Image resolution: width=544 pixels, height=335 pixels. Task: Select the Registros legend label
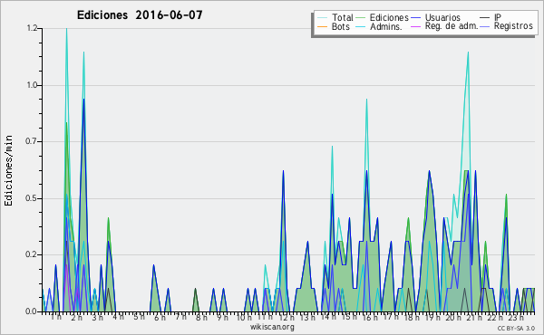point(513,26)
